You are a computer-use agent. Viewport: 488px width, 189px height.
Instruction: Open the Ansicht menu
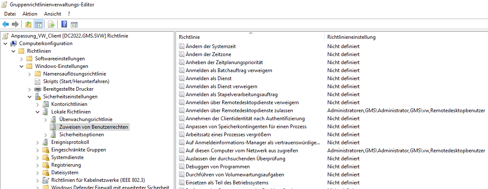pyautogui.click(x=53, y=14)
